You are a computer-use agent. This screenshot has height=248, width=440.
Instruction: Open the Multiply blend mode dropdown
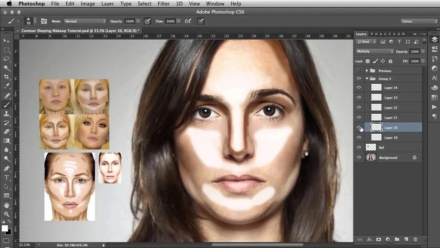point(375,51)
